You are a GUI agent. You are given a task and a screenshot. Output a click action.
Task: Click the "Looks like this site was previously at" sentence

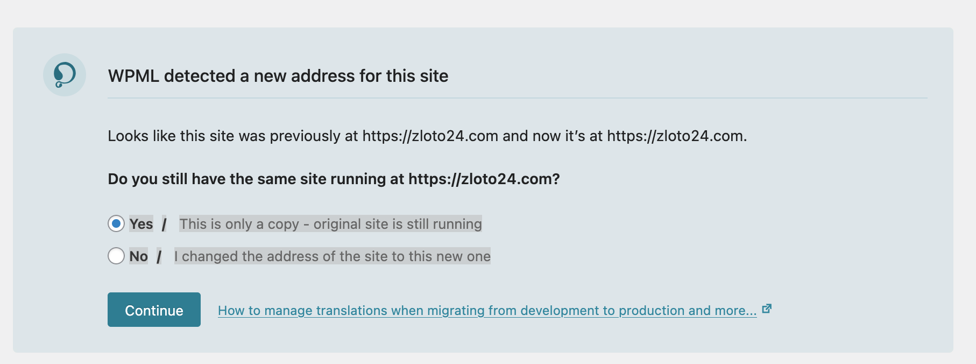427,136
